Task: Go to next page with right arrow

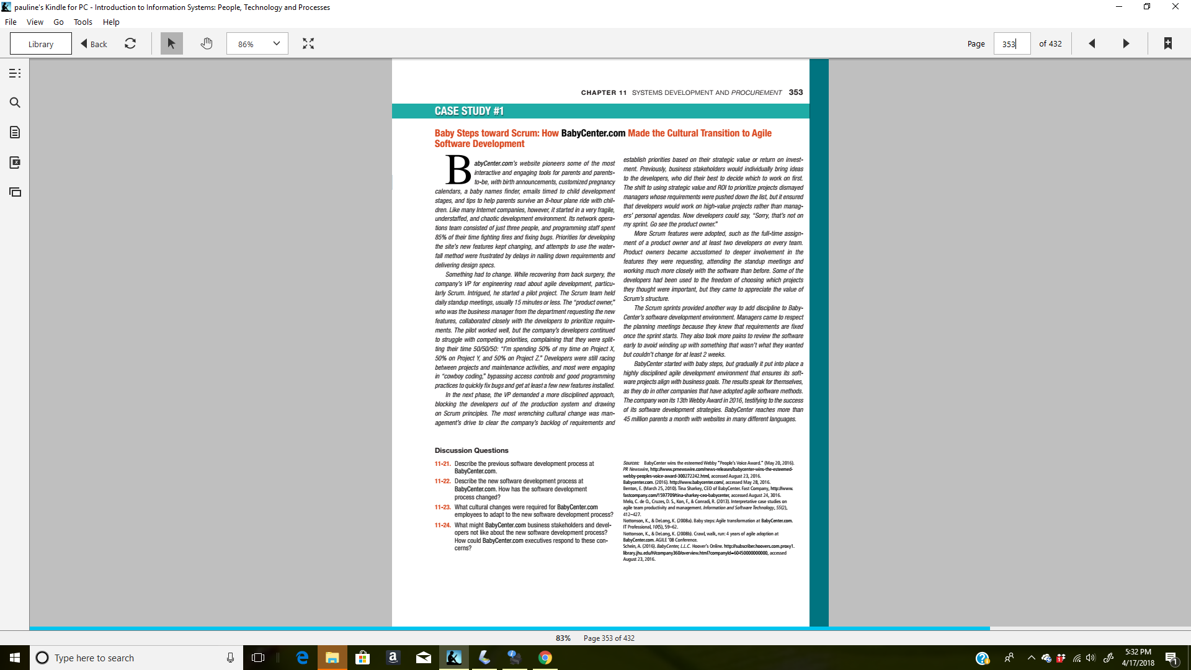Action: coord(1126,43)
